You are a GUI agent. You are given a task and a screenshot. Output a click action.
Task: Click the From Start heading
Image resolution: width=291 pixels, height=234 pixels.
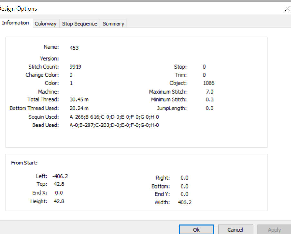point(24,163)
